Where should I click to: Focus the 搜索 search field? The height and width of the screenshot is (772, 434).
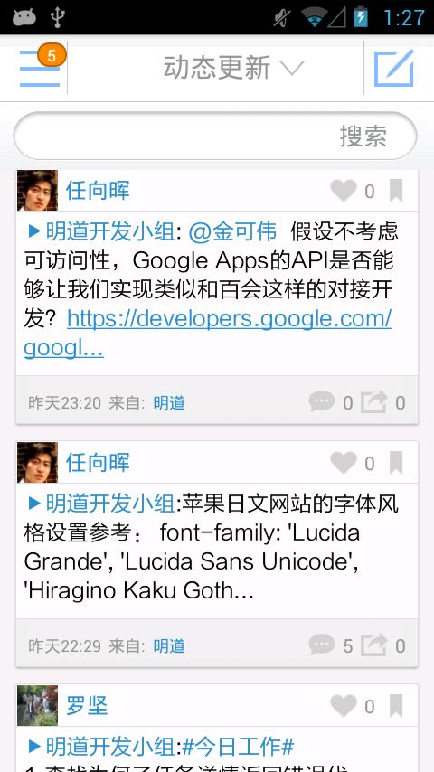click(215, 136)
